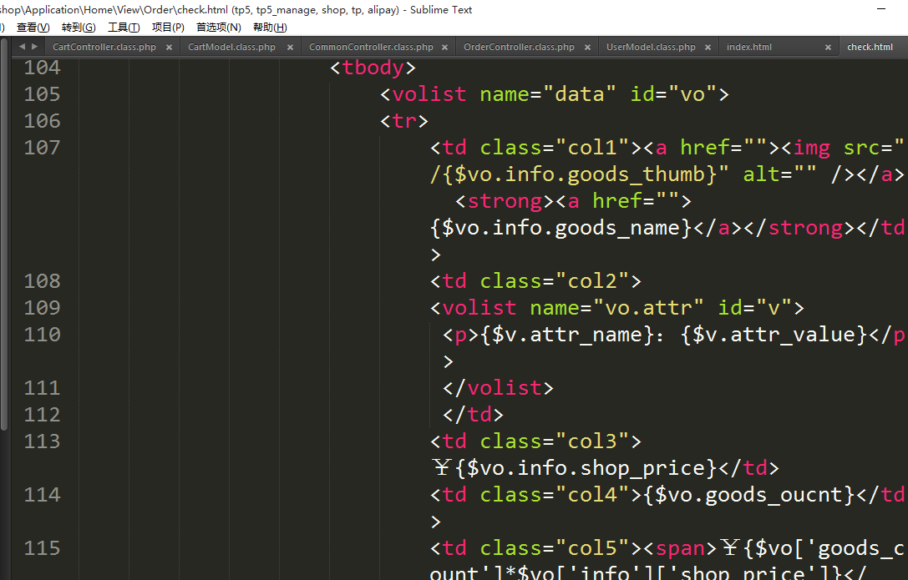This screenshot has width=908, height=580.
Task: Select the UserModel.class.php tab
Action: pyautogui.click(x=651, y=48)
